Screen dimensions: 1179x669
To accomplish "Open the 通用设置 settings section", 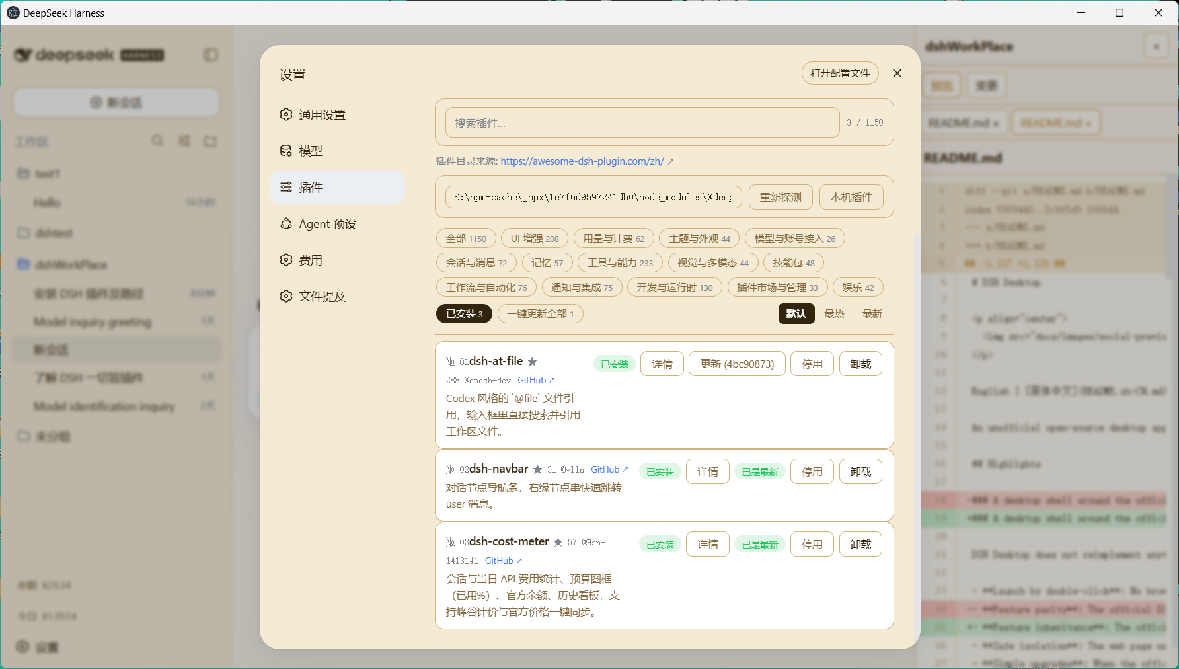I will [337, 115].
